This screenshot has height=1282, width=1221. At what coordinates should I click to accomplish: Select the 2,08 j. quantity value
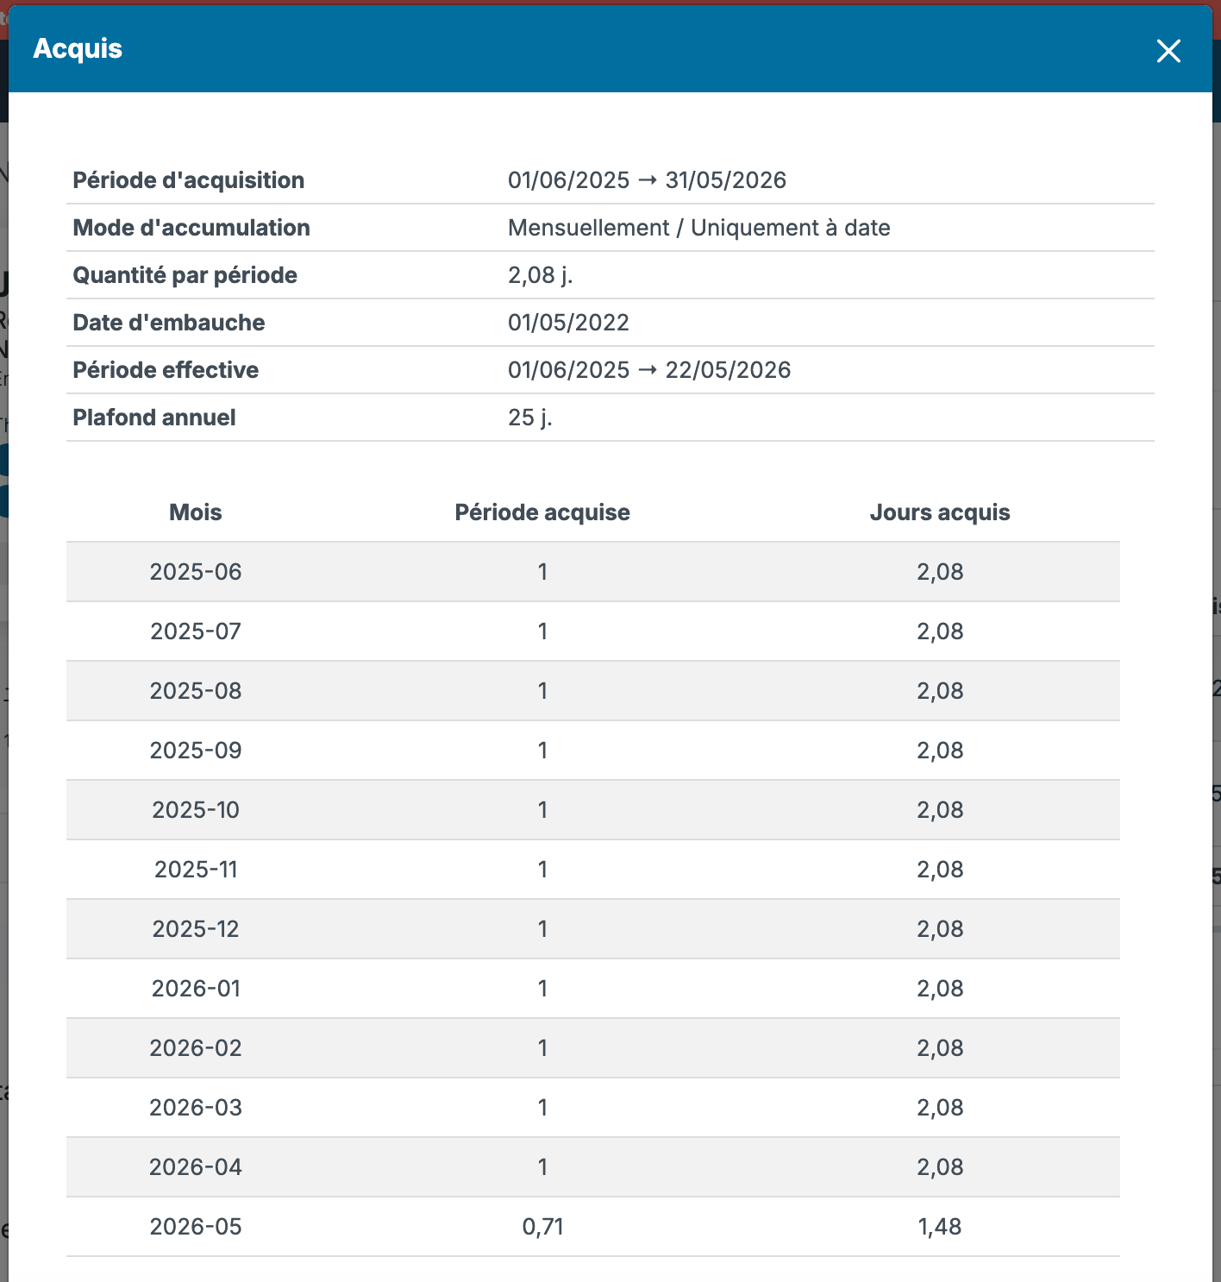point(541,275)
